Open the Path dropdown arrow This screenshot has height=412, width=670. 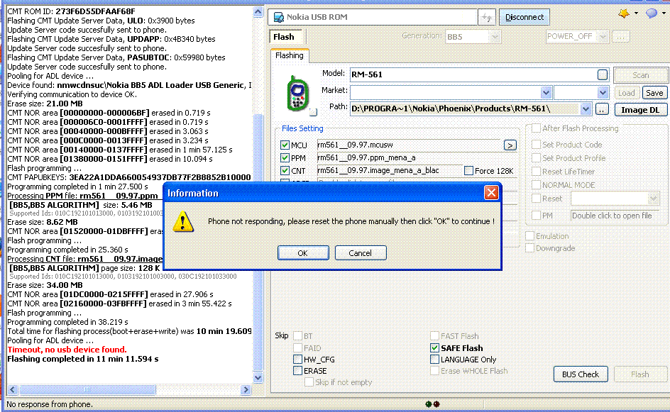[586, 109]
